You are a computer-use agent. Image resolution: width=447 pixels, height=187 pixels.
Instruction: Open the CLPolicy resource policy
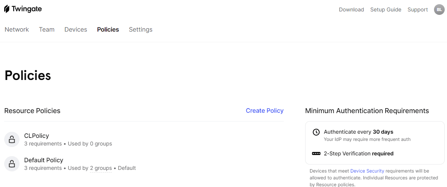(x=37, y=136)
